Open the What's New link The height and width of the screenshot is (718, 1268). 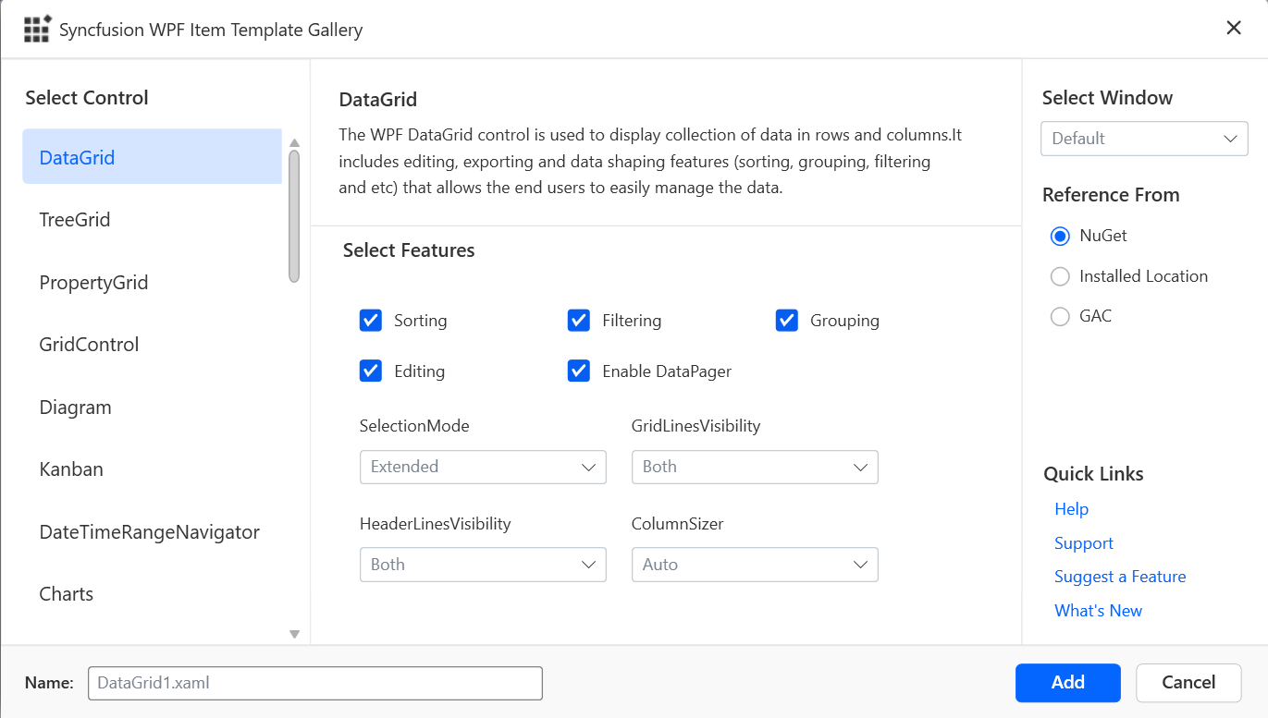pos(1098,611)
